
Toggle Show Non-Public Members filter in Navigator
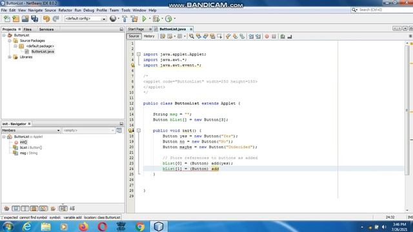(x=34, y=209)
